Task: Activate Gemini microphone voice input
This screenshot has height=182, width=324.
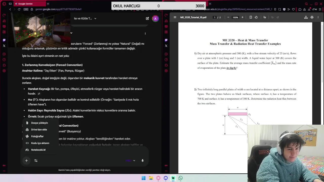Action: tap(143, 161)
